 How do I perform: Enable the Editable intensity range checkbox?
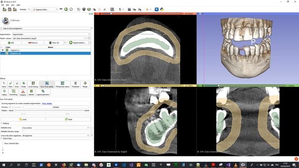[x=23, y=132]
